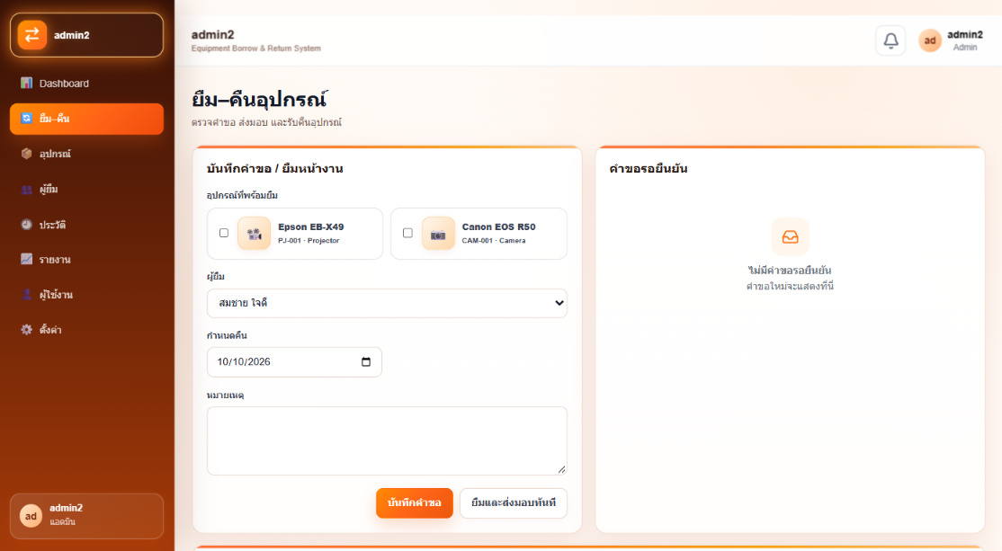1002x551 pixels.
Task: Open the notification bell icon
Action: [x=890, y=40]
